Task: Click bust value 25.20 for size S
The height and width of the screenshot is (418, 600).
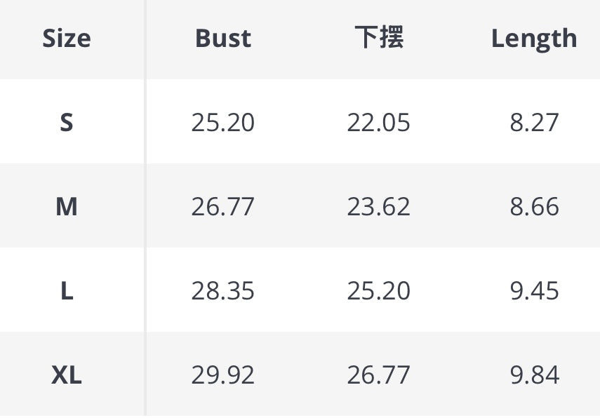Action: click(x=222, y=123)
